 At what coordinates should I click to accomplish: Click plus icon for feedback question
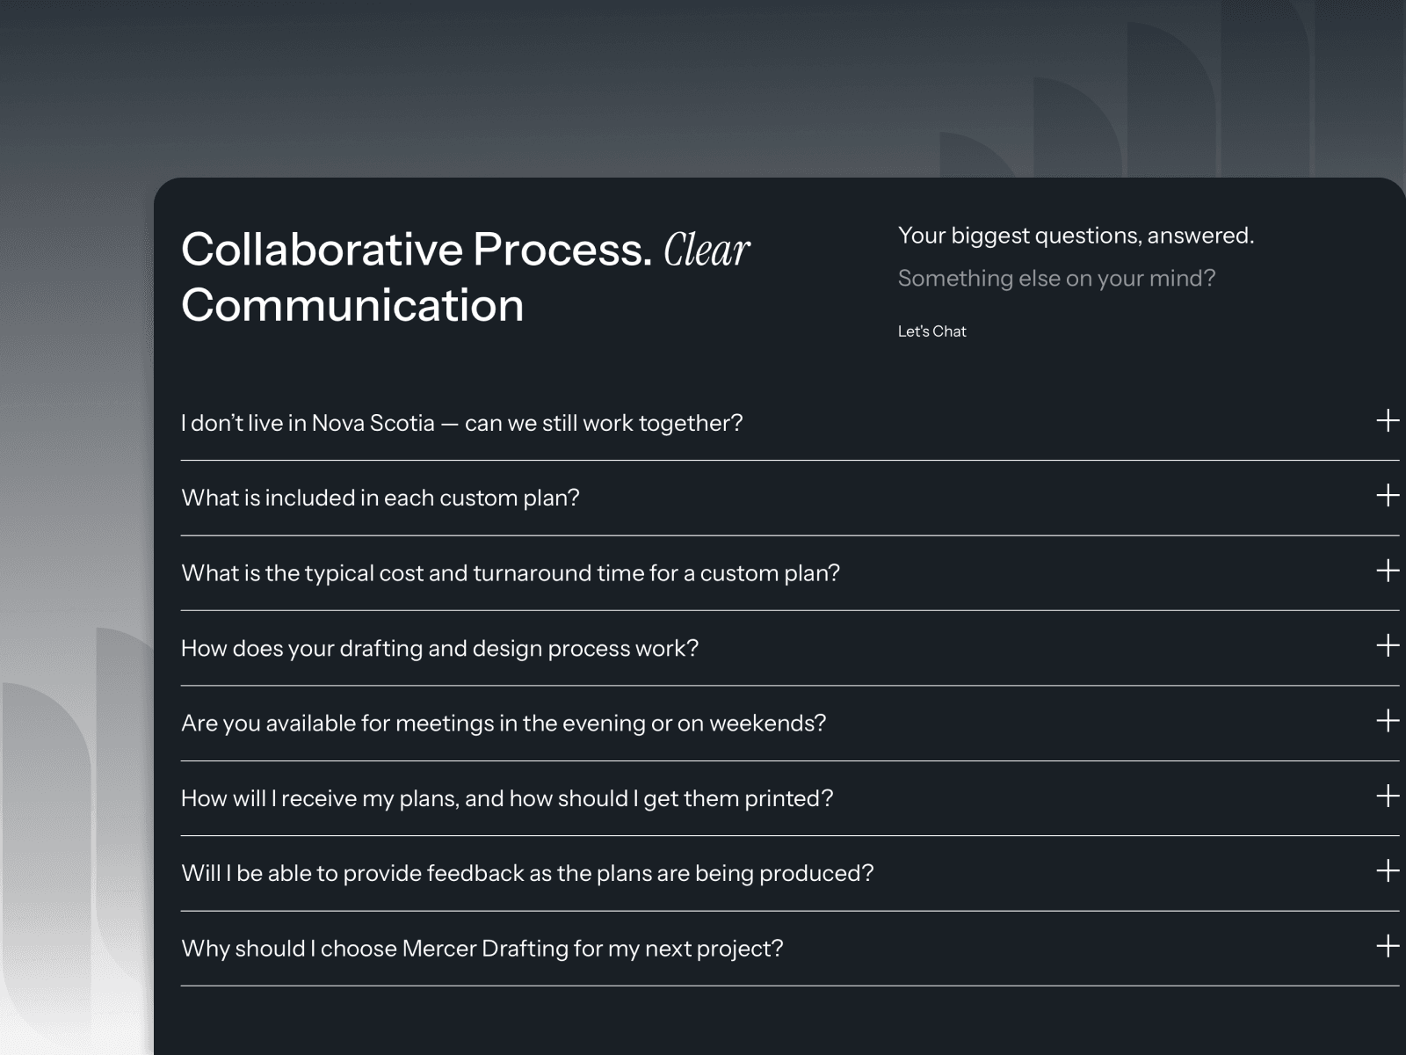[1388, 871]
